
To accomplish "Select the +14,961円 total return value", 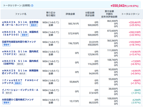I will 135,52.
